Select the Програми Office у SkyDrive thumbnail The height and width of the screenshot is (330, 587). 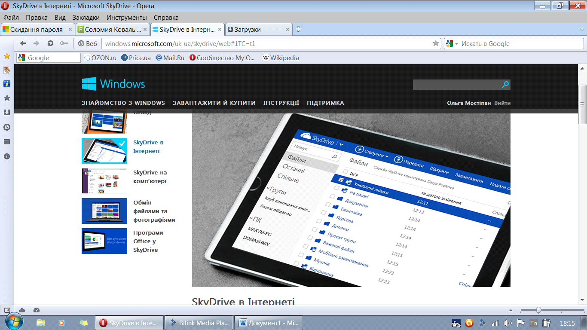104,241
